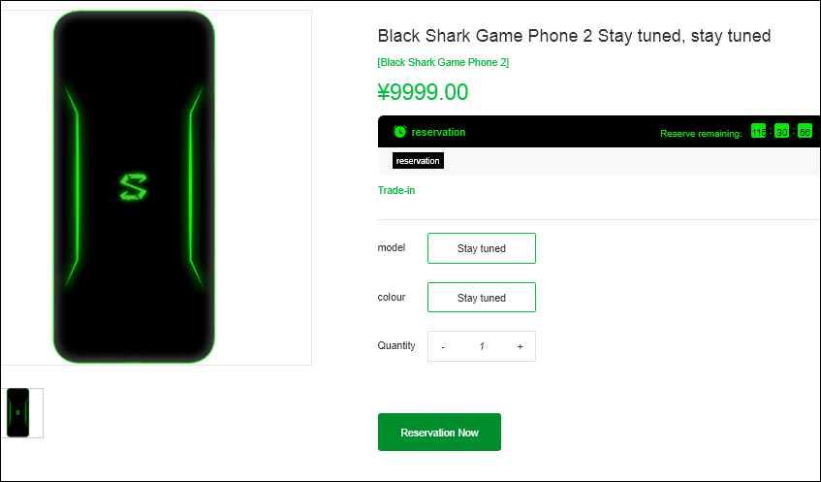
Task: Click the countdown hours box
Action: (x=758, y=132)
